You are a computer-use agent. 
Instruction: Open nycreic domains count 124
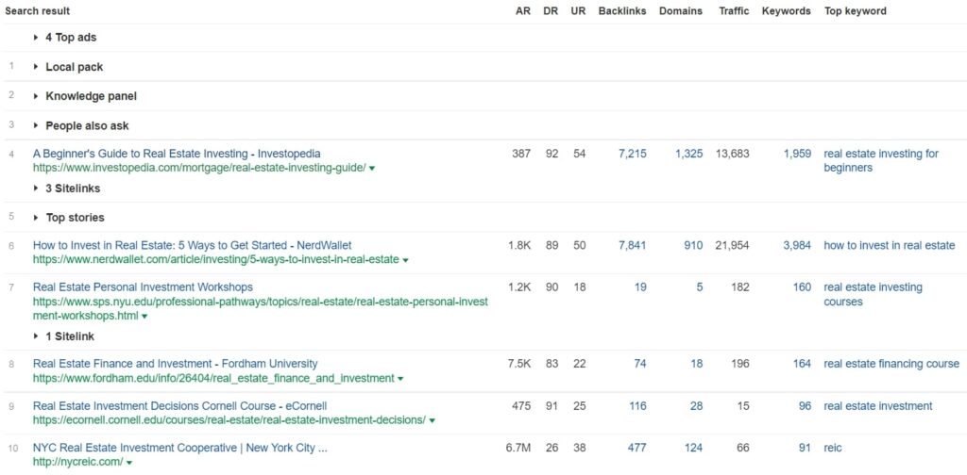tap(694, 448)
